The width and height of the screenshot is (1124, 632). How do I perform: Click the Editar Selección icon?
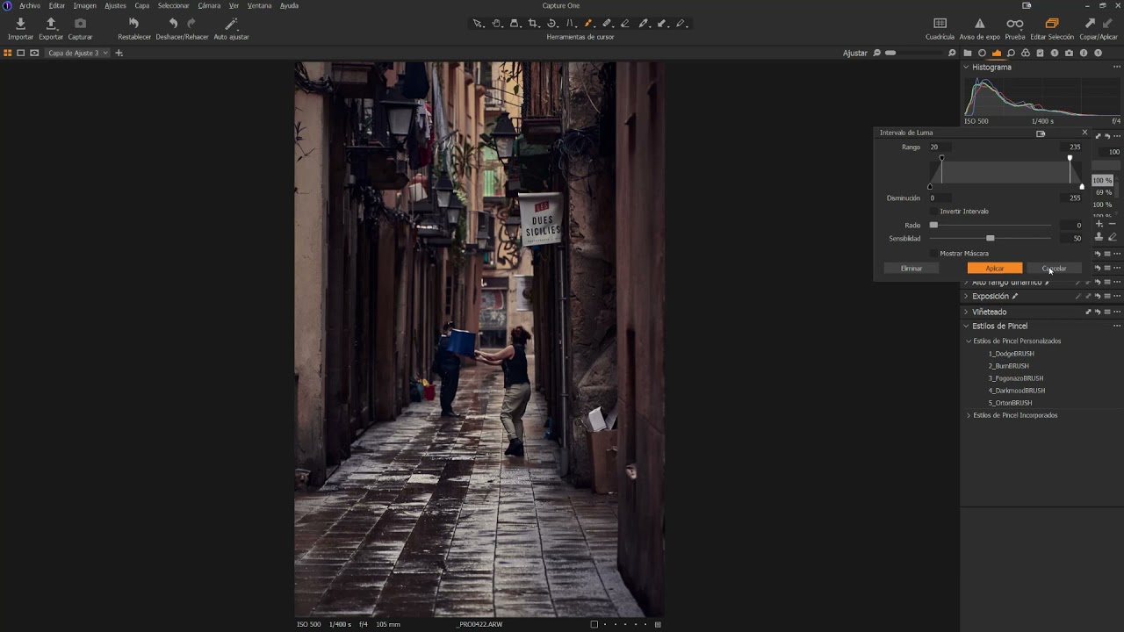pos(1051,24)
